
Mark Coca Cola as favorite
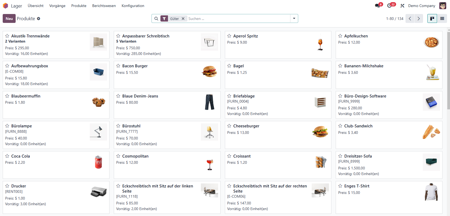coord(7,156)
